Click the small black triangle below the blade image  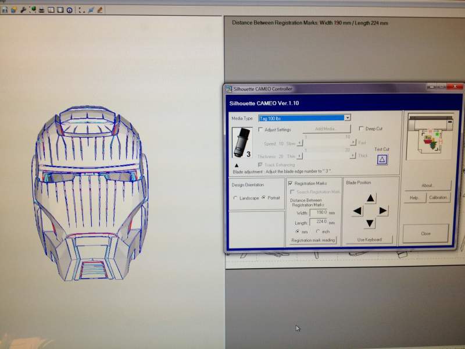click(237, 165)
